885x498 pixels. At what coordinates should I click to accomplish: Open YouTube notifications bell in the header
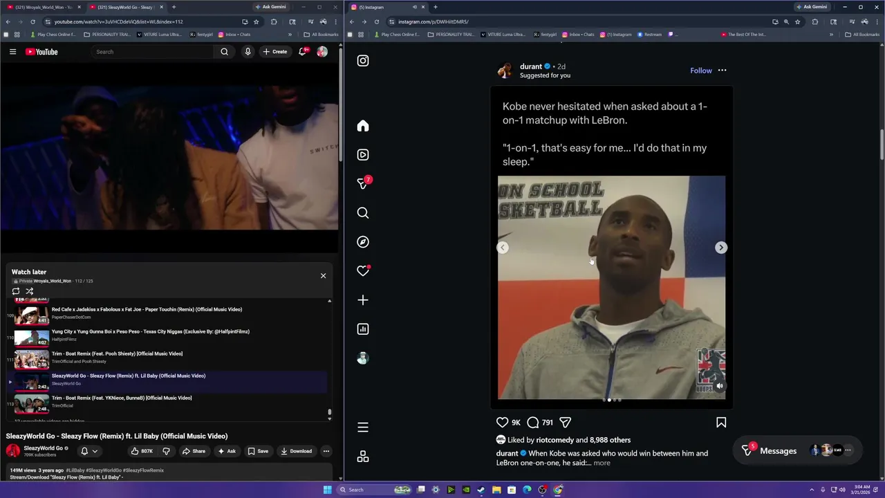coord(303,52)
